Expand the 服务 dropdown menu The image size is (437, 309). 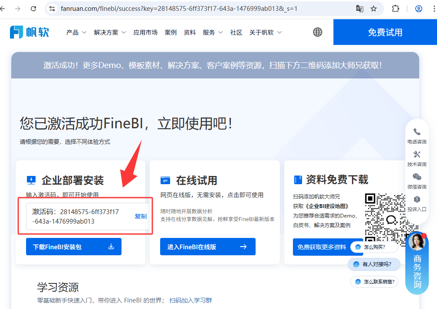(213, 33)
